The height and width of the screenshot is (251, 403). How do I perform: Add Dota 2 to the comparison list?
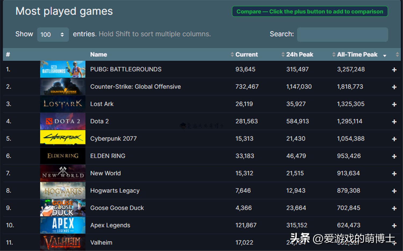394,121
